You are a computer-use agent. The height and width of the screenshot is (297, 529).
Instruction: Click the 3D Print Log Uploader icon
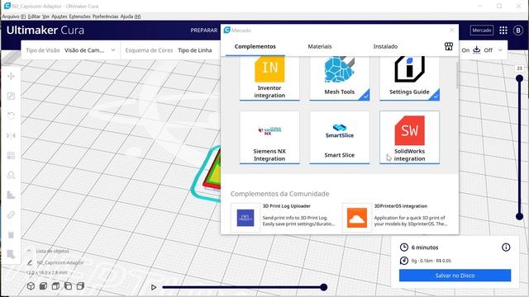click(245, 218)
